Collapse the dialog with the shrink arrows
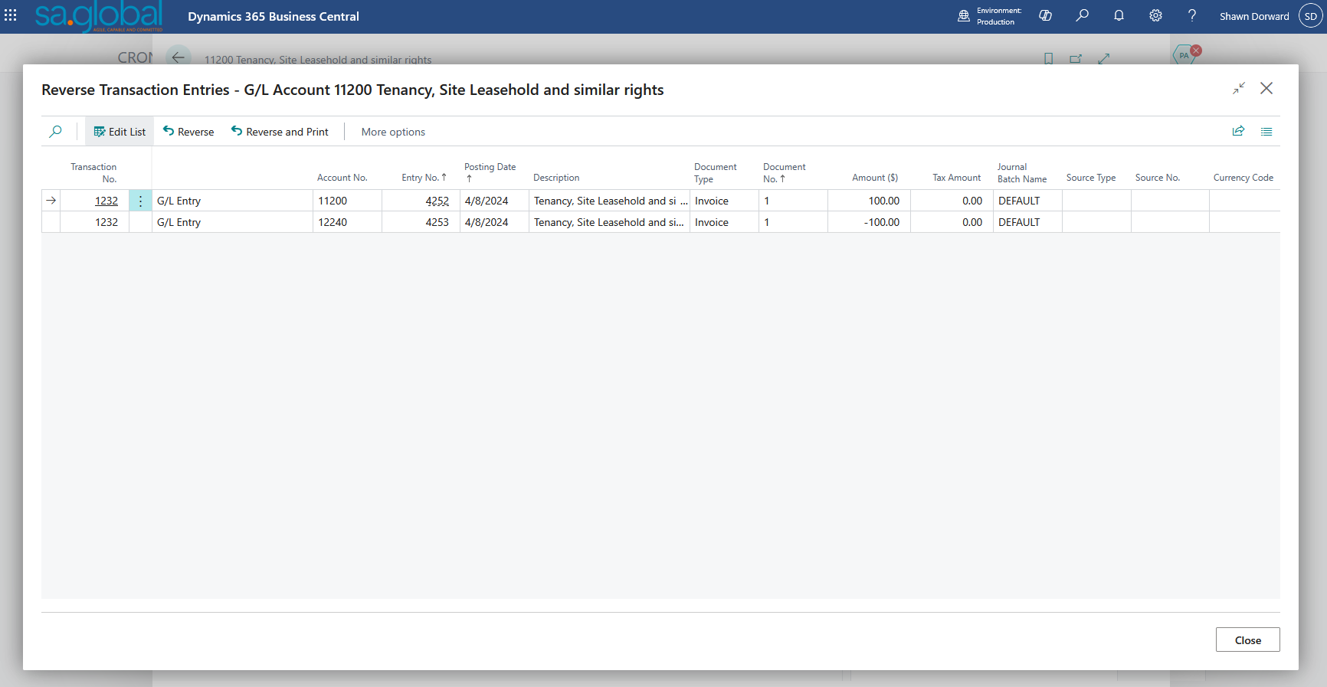This screenshot has height=687, width=1327. click(1239, 89)
